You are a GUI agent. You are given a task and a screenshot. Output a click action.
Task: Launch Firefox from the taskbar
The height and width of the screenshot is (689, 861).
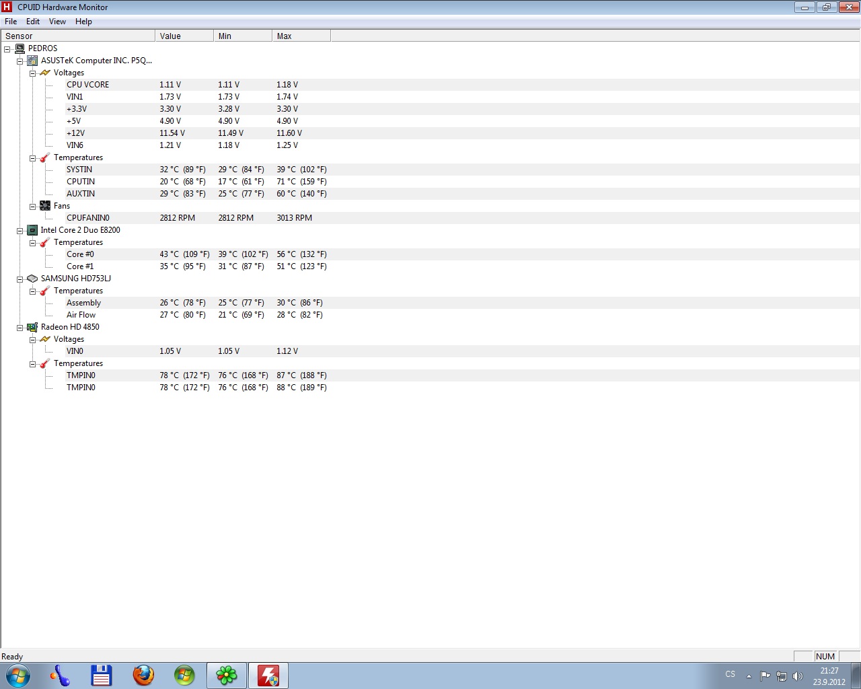(143, 676)
